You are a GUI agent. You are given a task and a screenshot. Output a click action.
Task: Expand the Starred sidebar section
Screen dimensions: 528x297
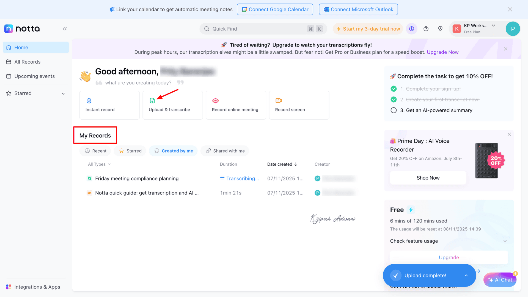pyautogui.click(x=63, y=94)
